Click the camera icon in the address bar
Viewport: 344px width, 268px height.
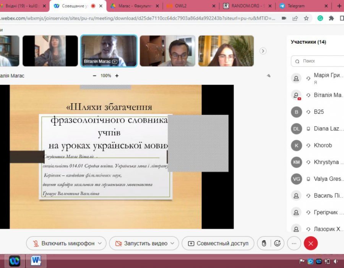coord(284,18)
